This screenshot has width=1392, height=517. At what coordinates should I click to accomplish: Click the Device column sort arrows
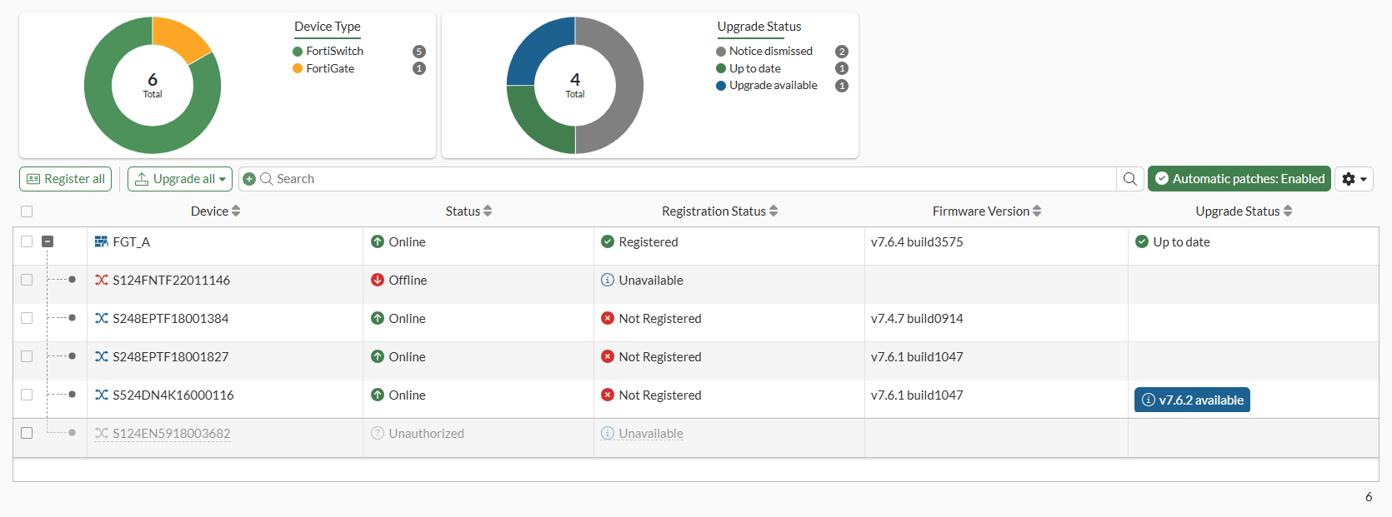[236, 211]
